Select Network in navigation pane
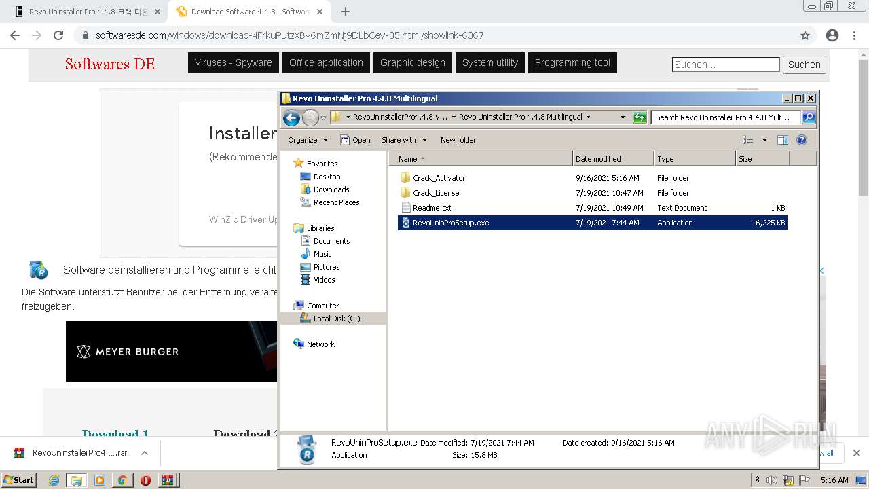This screenshot has height=489, width=869. tap(320, 344)
